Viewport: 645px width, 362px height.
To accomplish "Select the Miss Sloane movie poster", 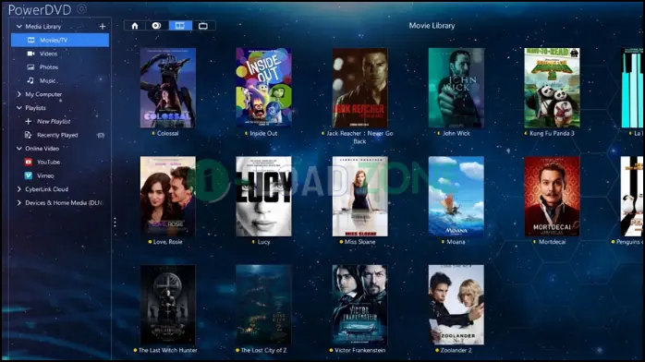I will coord(360,196).
